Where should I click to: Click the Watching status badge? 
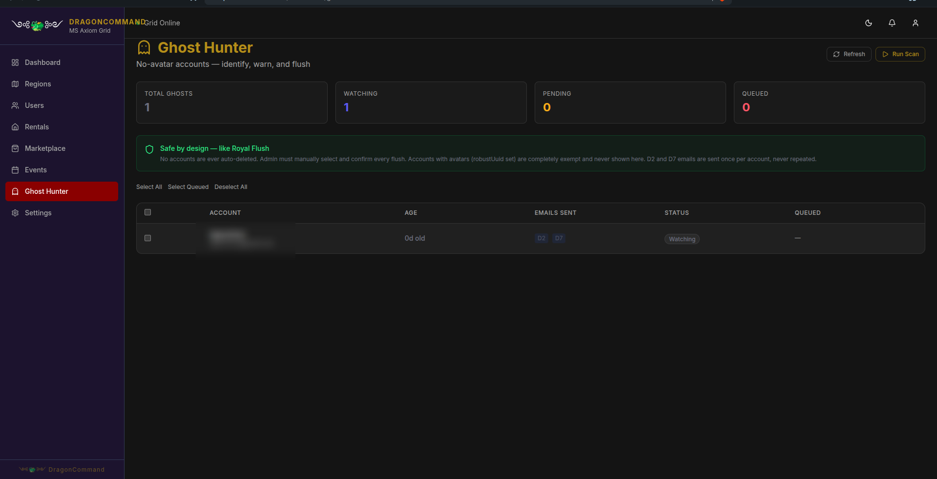pos(682,239)
